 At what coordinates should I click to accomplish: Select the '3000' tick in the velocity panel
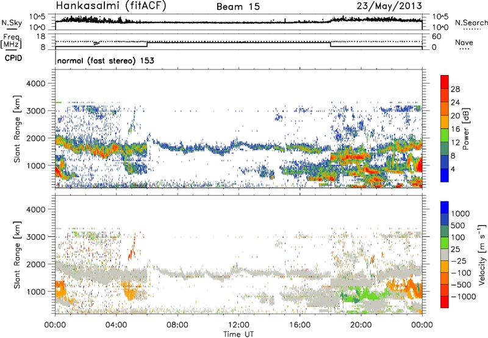[35, 237]
